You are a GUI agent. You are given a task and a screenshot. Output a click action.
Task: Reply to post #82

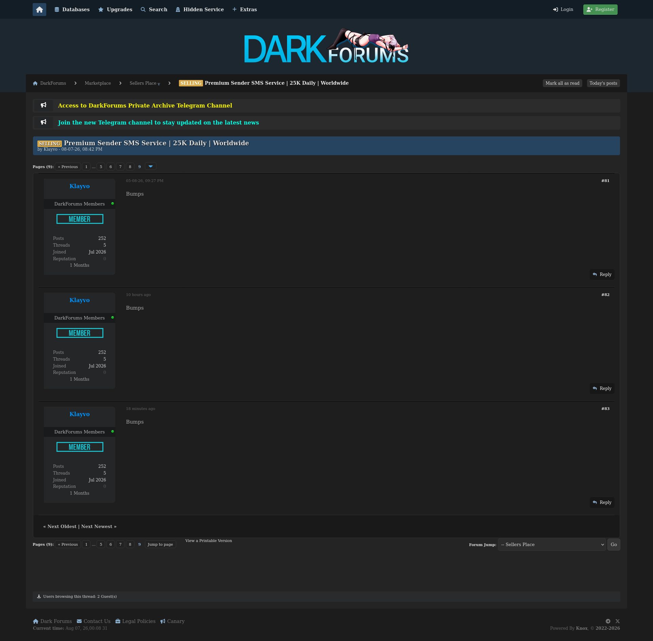click(x=602, y=389)
